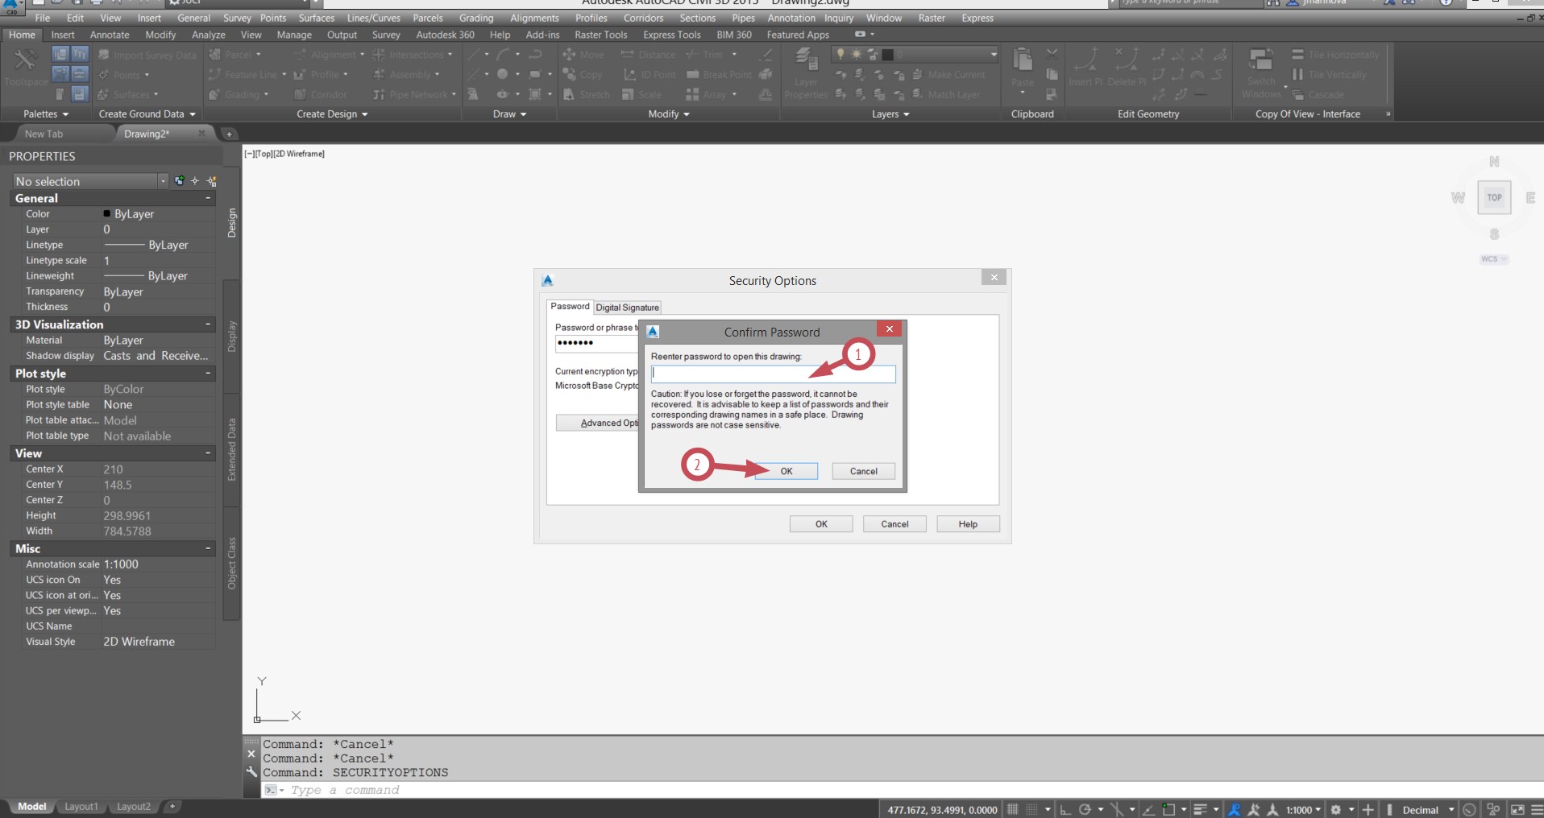Toggle ortho mode in status bar
1544x818 pixels.
(x=1065, y=810)
